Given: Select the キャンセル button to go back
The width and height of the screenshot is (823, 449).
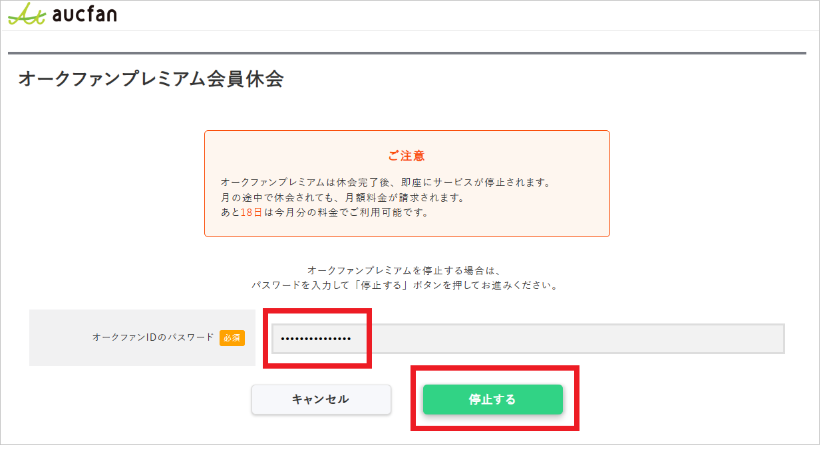Looking at the screenshot, I should (x=321, y=399).
